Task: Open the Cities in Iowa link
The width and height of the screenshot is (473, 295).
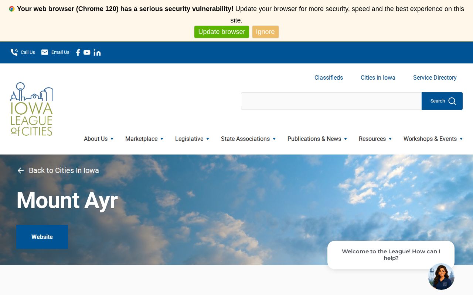Action: 378,78
